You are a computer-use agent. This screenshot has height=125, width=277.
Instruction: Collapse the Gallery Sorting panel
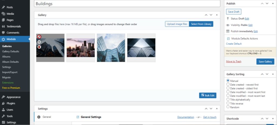[272, 74]
